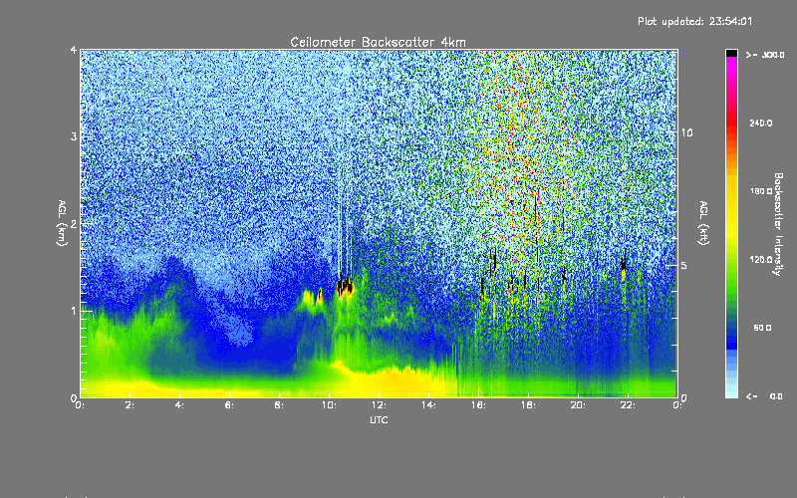
Task: Click the "6:" UTC tick label
Action: pyautogui.click(x=230, y=405)
